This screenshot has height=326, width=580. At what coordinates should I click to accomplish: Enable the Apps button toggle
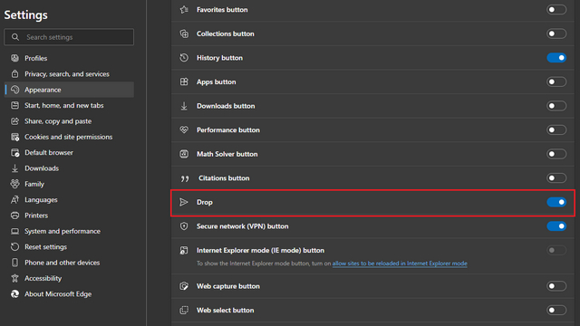pos(556,81)
